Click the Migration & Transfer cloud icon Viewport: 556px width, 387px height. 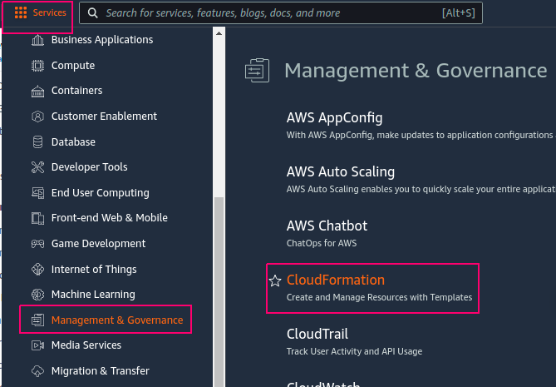[x=37, y=371]
